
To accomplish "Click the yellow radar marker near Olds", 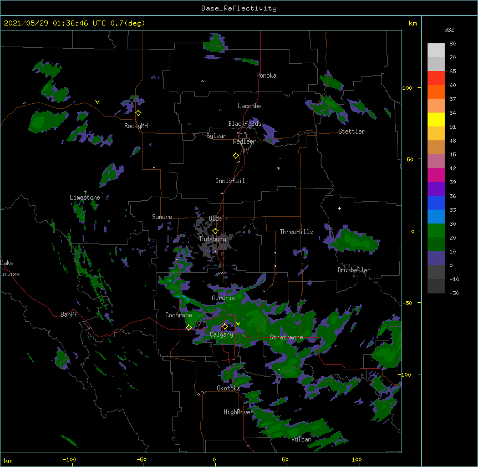I will tap(215, 231).
